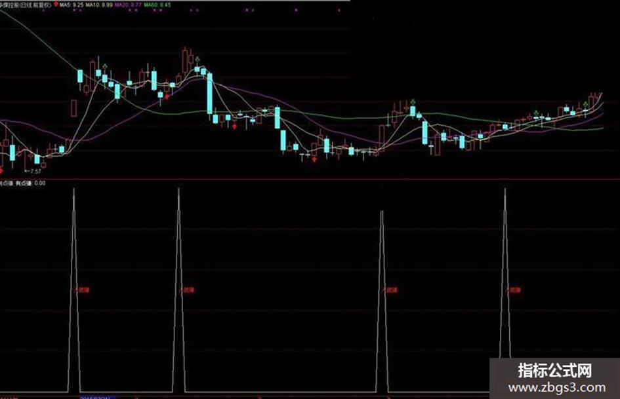Viewport: 620px width, 399px height.
Task: Click the indicator value 0.00 in sub-chart header
Action: [40, 183]
